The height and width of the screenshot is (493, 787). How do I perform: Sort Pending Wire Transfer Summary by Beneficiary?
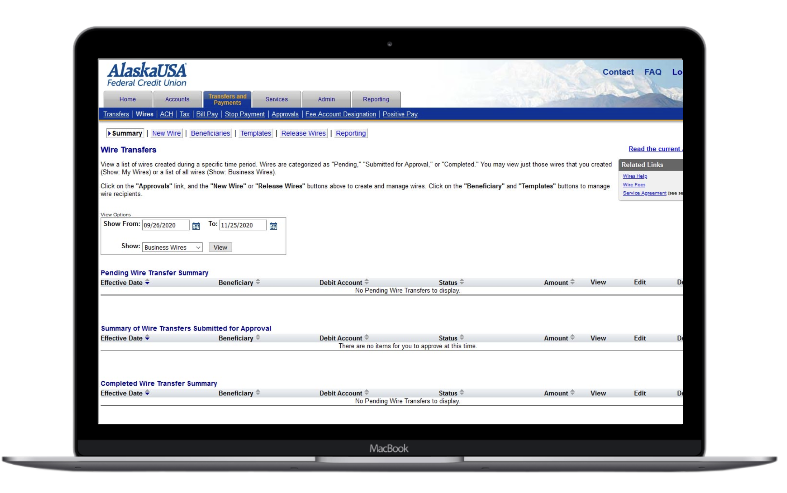click(x=257, y=282)
